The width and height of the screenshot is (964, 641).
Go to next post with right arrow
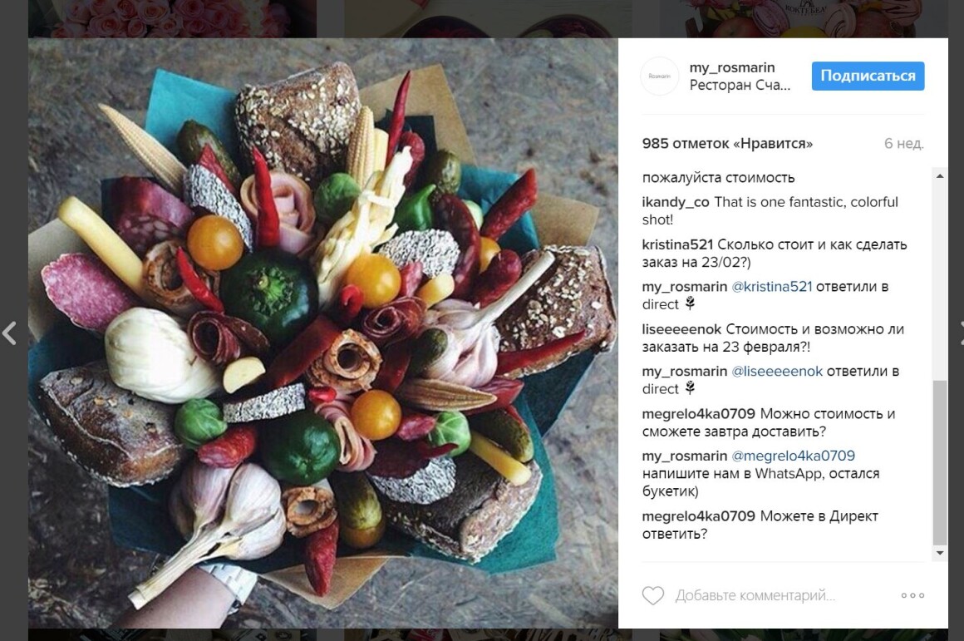(x=961, y=333)
